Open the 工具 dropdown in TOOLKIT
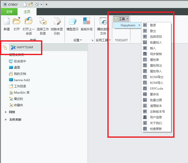This screenshot has height=163, width=188. (x=121, y=19)
